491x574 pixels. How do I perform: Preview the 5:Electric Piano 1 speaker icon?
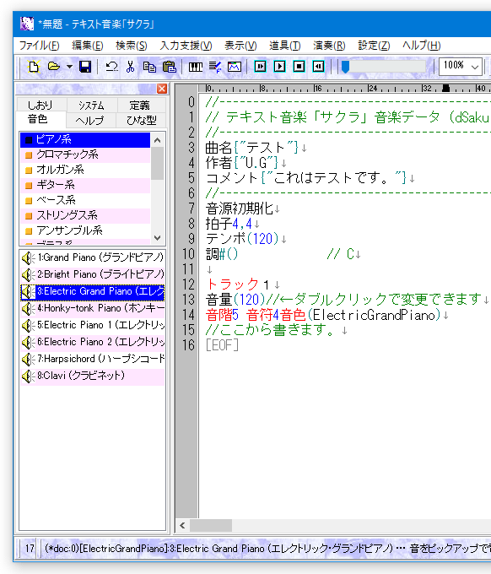coord(28,326)
